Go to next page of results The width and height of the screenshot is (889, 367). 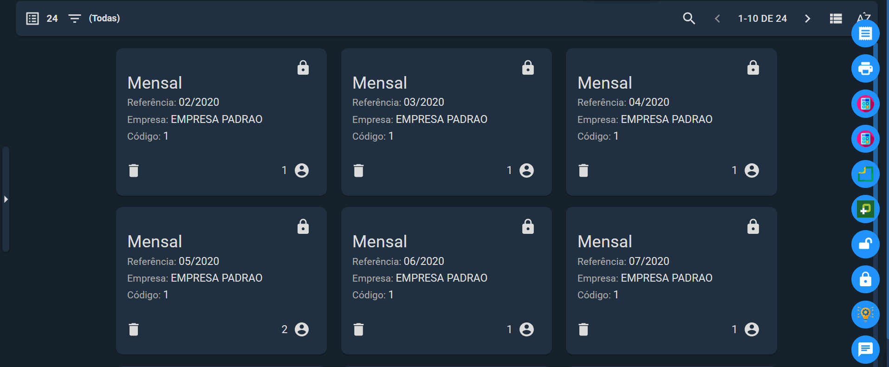pos(807,19)
